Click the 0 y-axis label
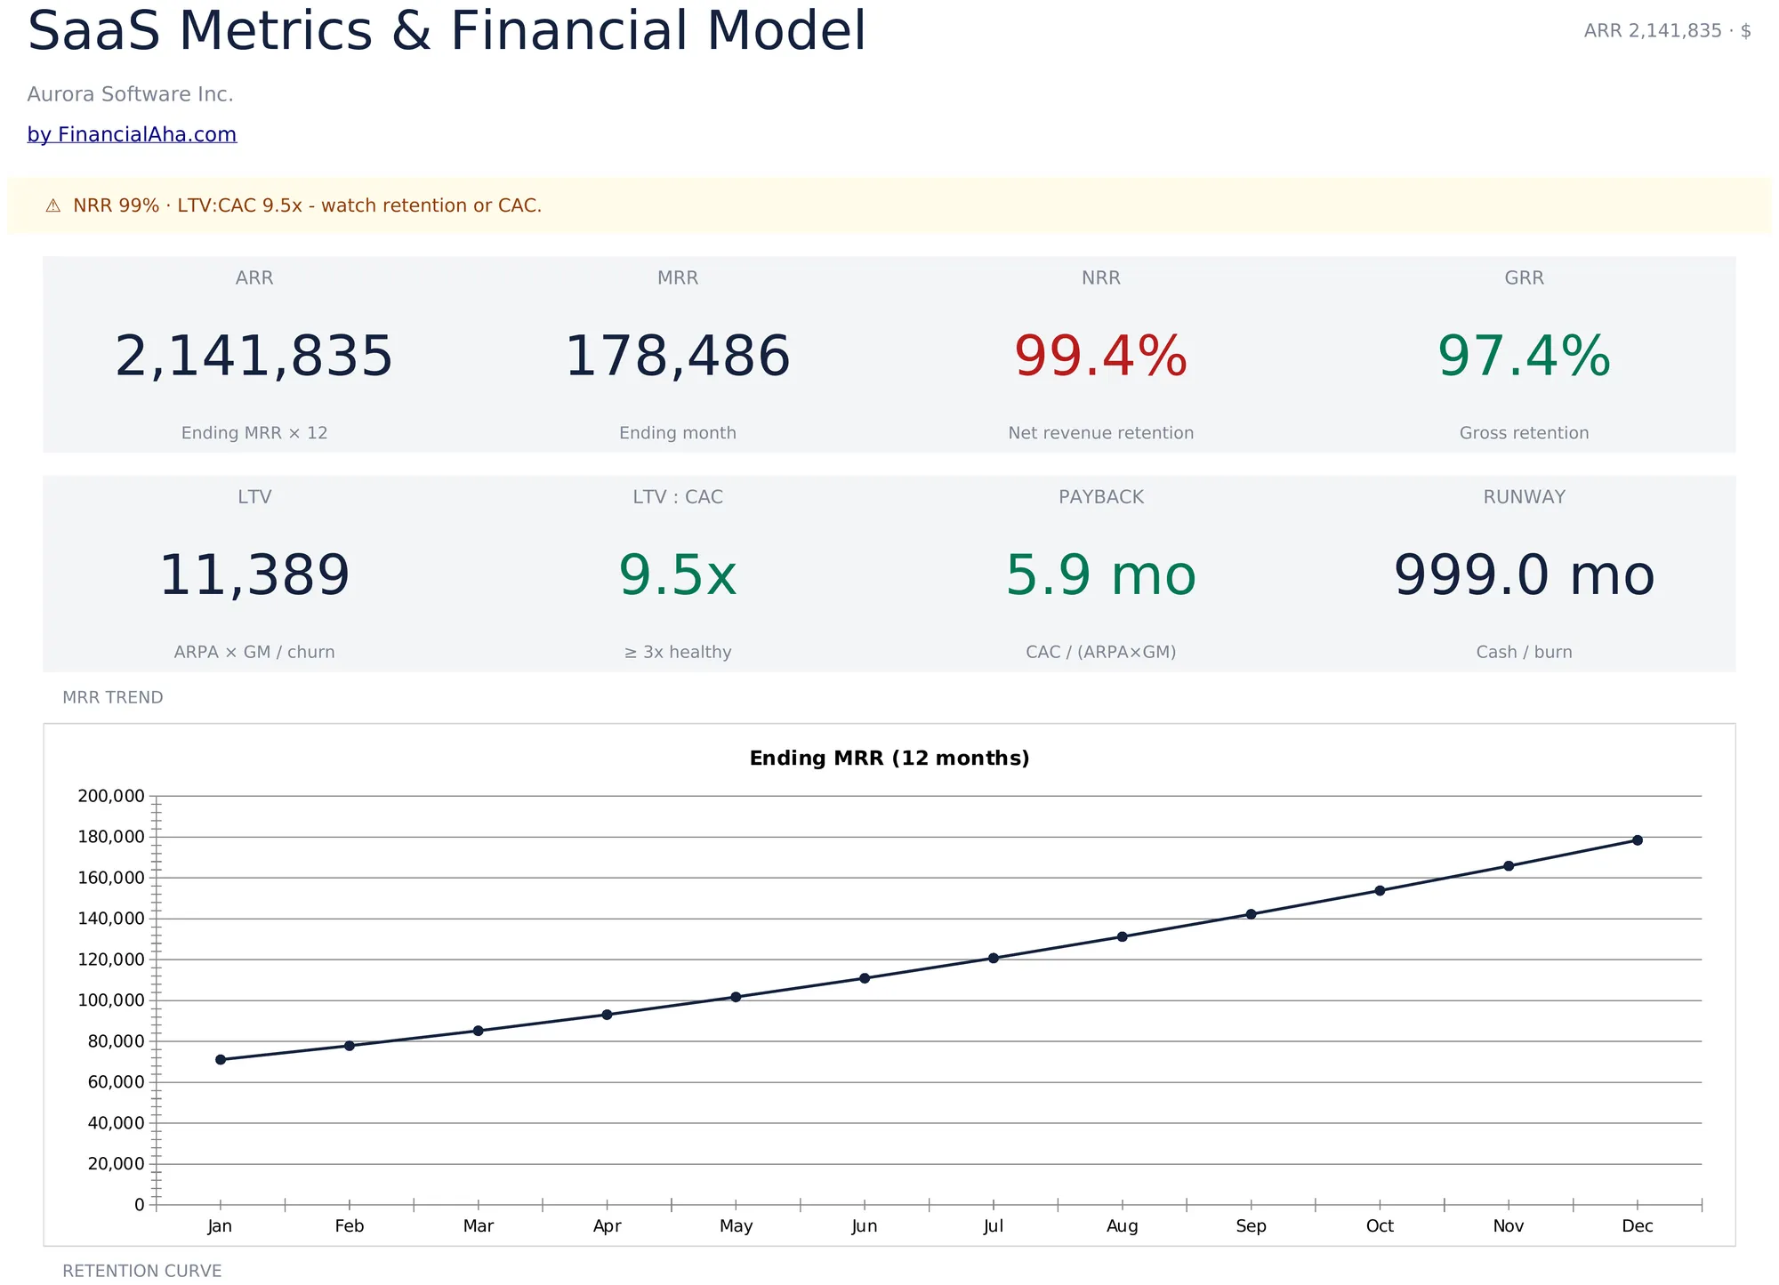 coord(140,1205)
